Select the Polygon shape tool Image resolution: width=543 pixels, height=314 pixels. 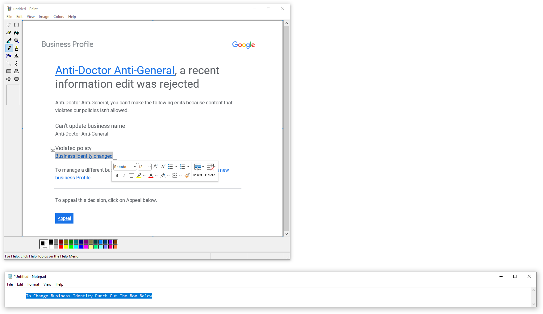[17, 71]
